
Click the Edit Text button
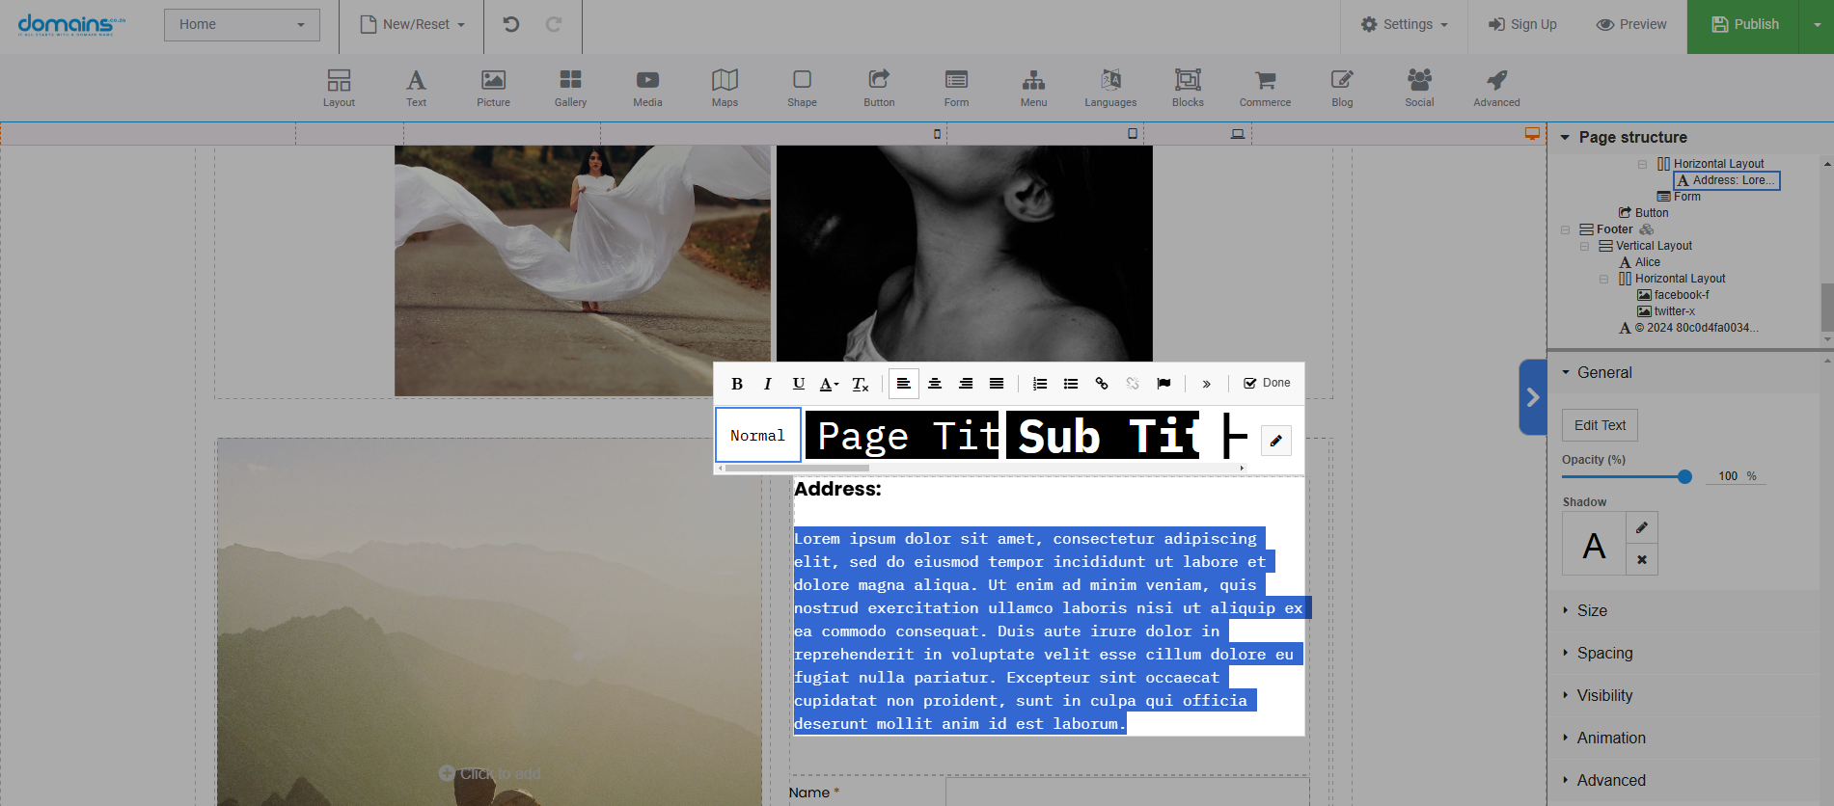click(1600, 425)
